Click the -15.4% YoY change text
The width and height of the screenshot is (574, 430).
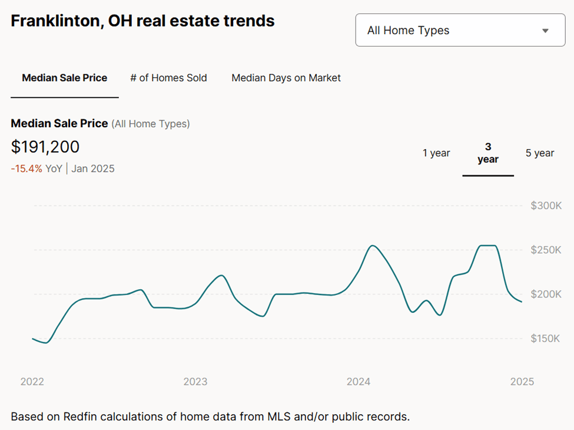click(26, 169)
